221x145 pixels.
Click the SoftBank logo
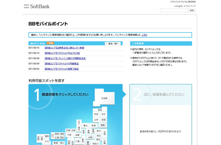37,7
